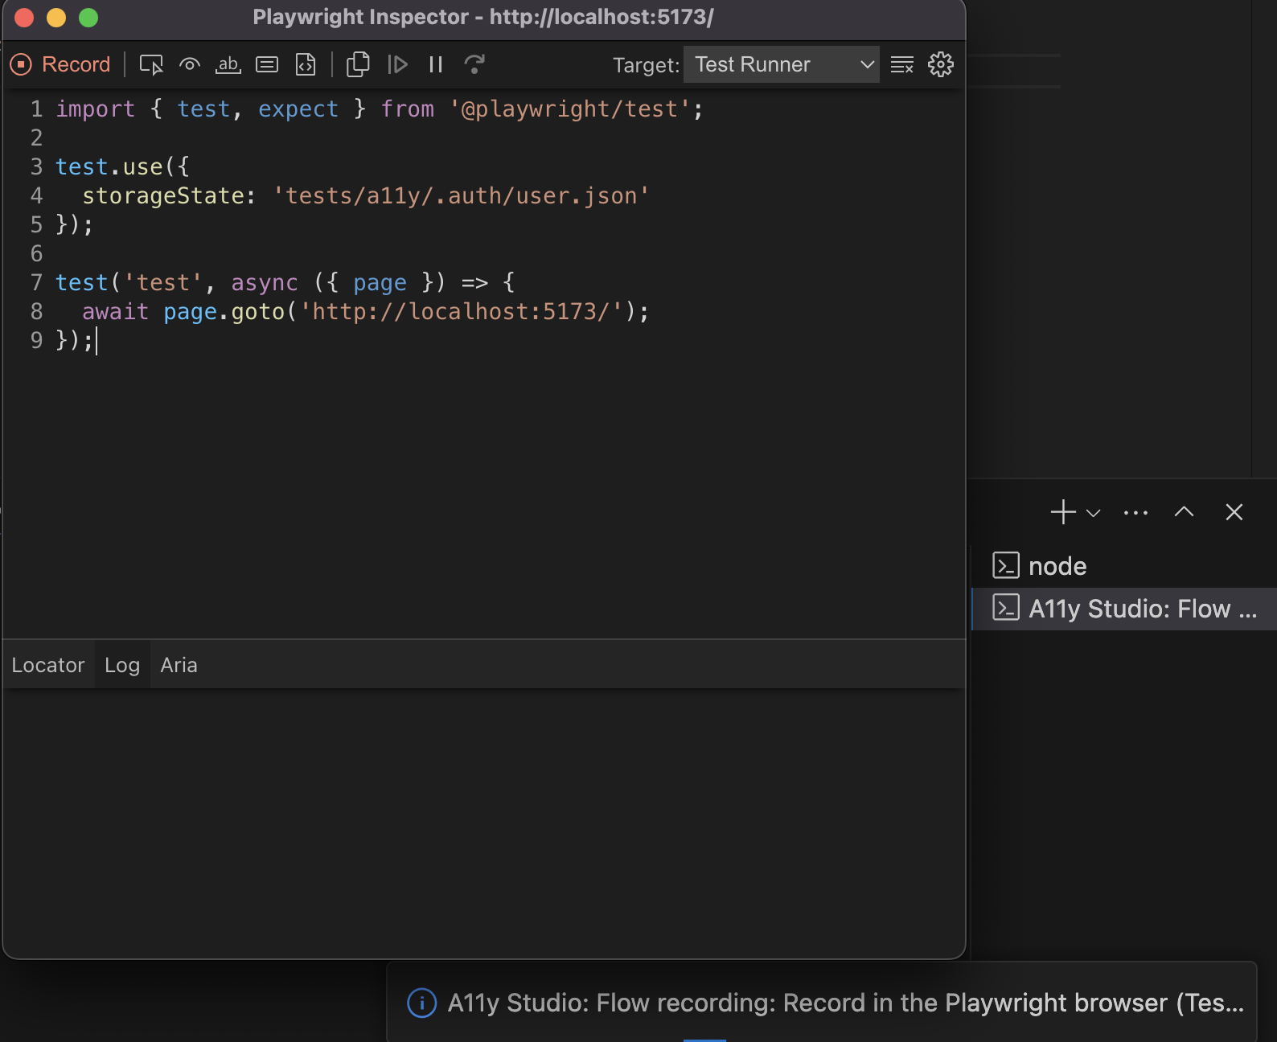Click the Playwright Inspector title bar text
Image resolution: width=1277 pixels, height=1042 pixels.
pyautogui.click(x=483, y=17)
